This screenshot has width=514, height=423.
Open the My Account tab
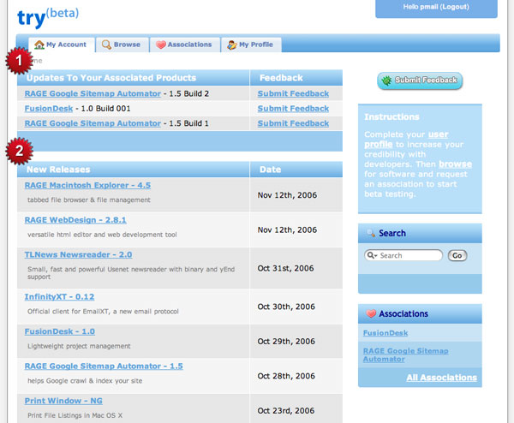(x=62, y=45)
